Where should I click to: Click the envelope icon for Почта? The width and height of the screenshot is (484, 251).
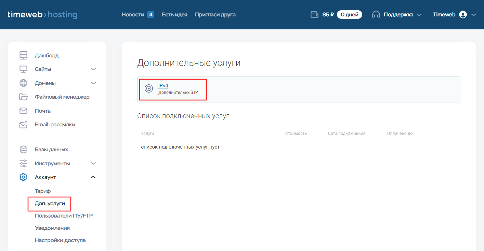[x=23, y=111]
